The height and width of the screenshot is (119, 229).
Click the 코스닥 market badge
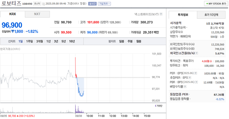(x=37, y=4)
